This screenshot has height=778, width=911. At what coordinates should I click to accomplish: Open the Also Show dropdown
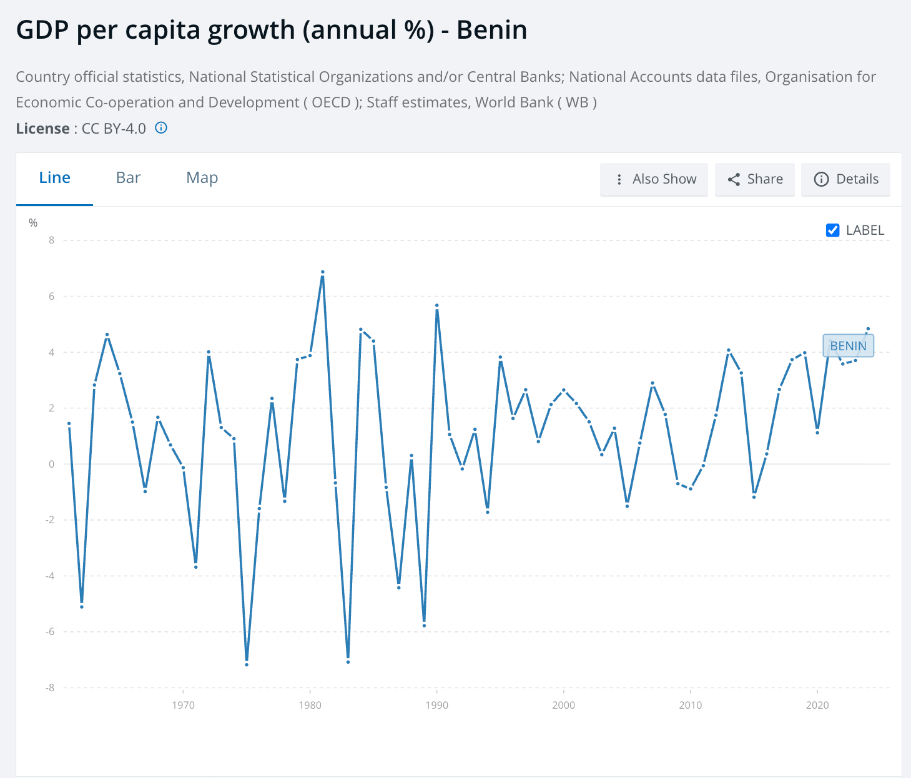(x=654, y=180)
